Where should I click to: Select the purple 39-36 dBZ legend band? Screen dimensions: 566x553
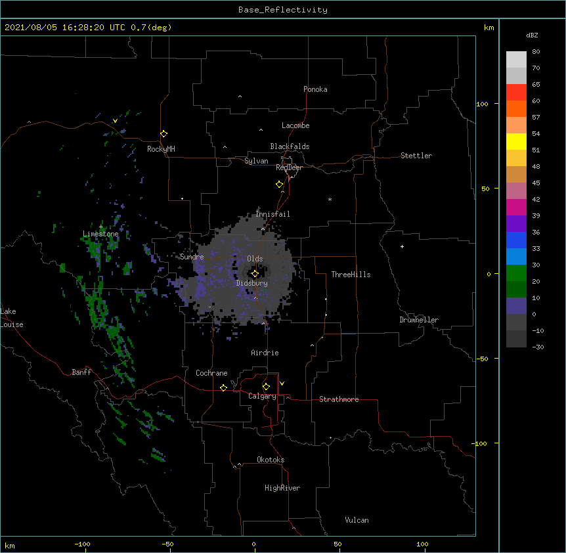coord(516,224)
